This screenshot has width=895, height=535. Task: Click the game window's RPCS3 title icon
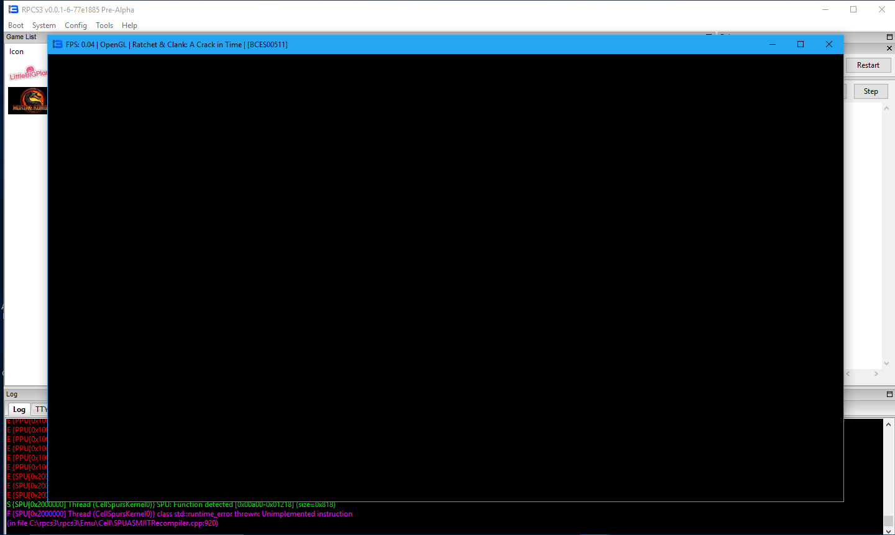tap(58, 44)
